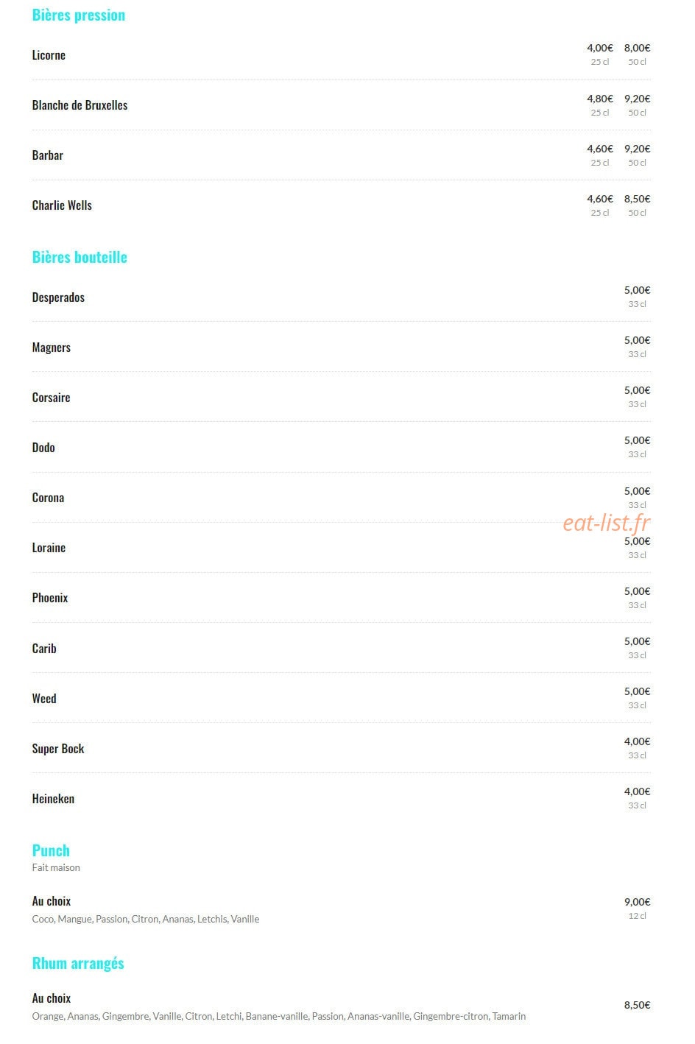
Task: Click the Charlie Wells menu item
Action: click(x=62, y=205)
